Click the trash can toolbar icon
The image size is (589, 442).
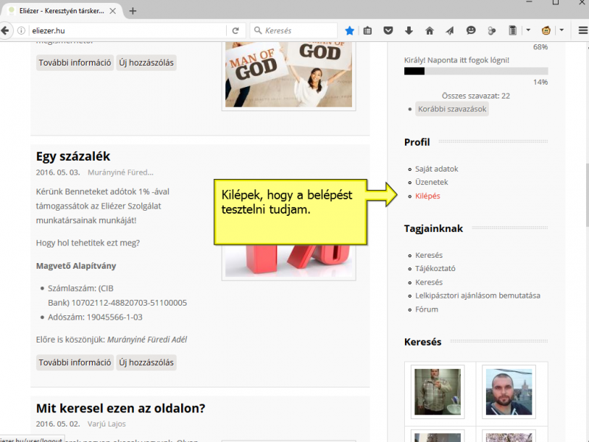pyautogui.click(x=512, y=30)
